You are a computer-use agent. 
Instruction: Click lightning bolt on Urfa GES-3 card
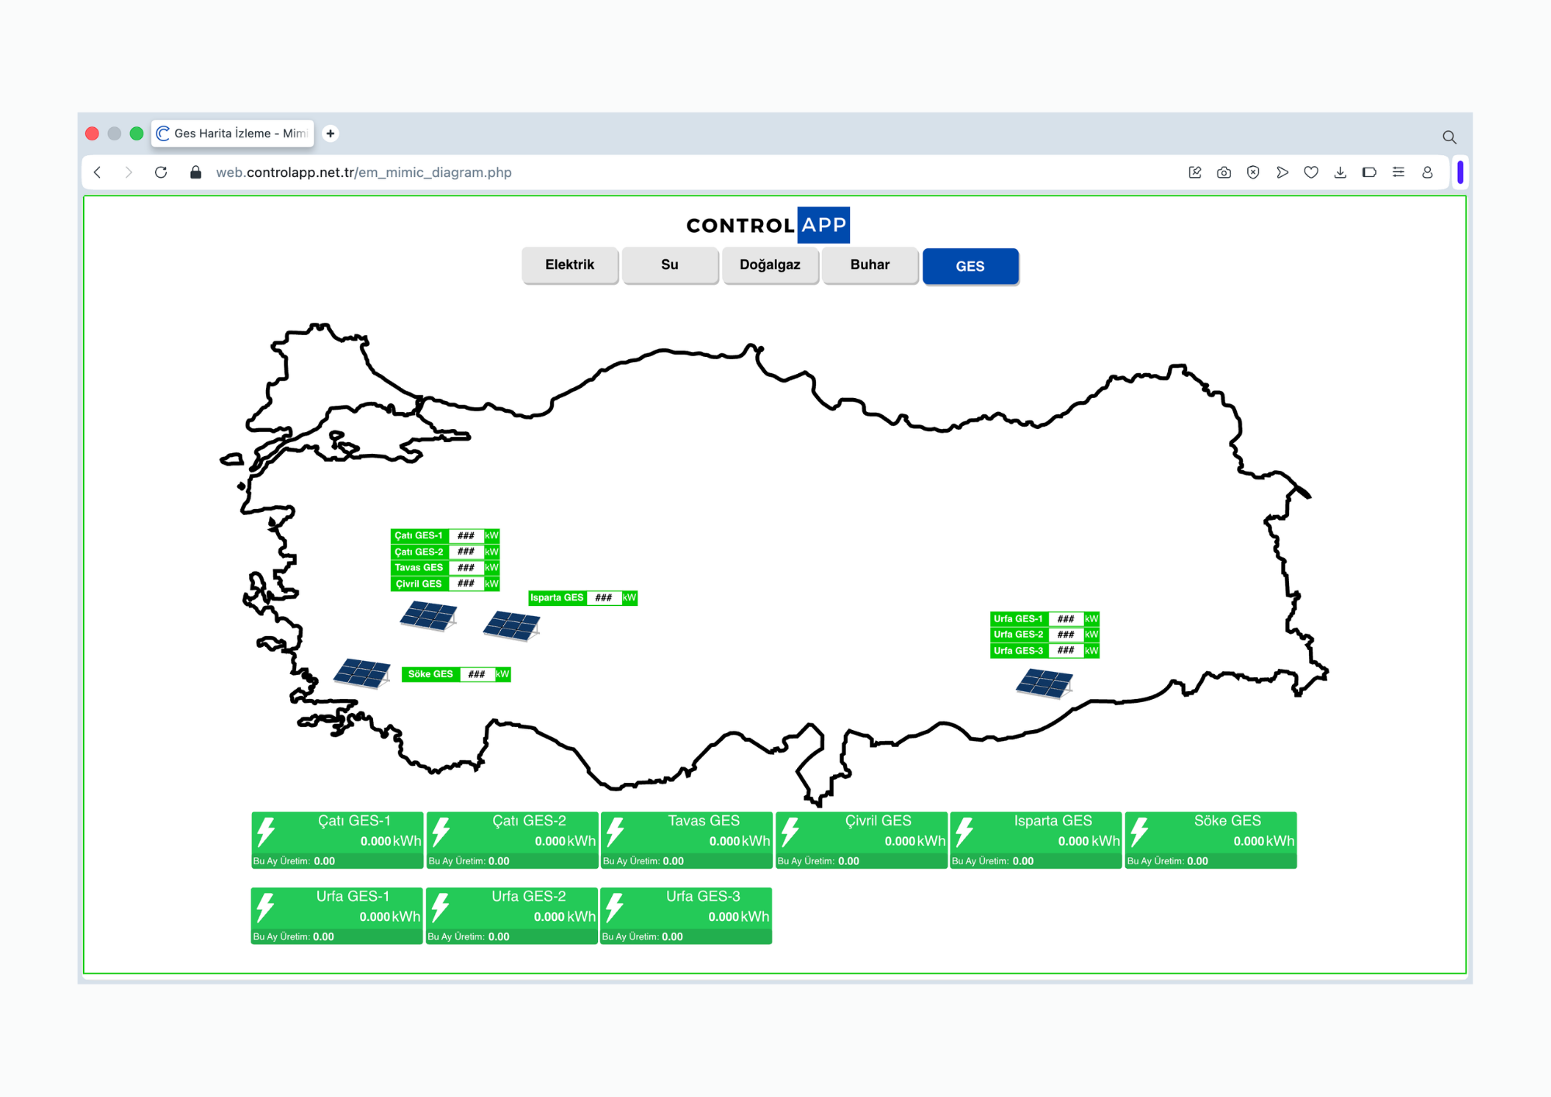click(615, 907)
